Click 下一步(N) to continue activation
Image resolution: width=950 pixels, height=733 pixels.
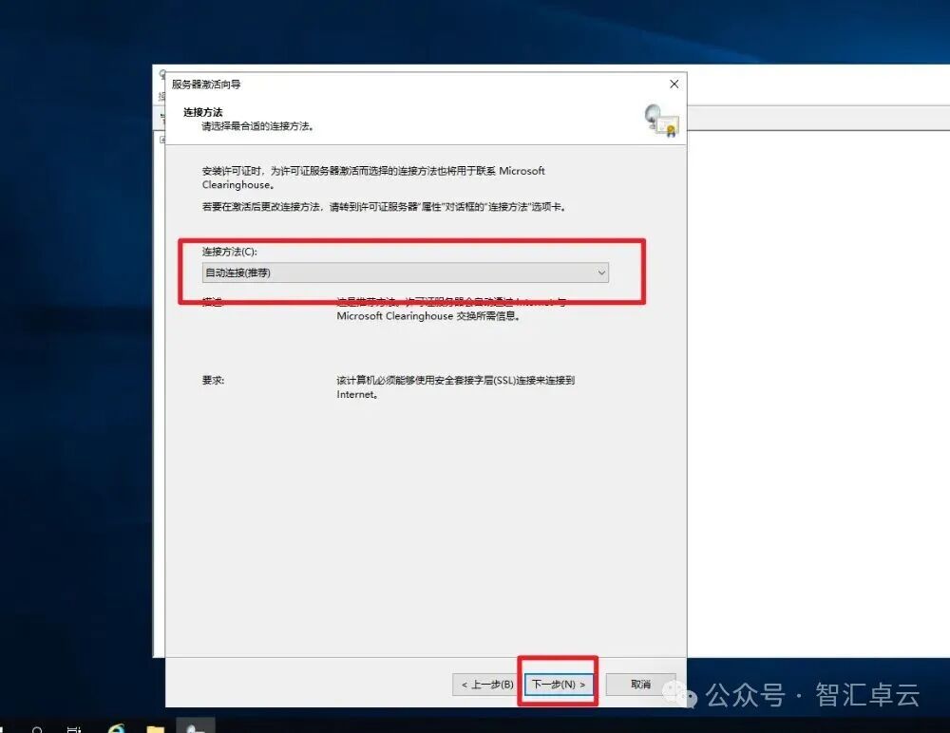tap(558, 684)
